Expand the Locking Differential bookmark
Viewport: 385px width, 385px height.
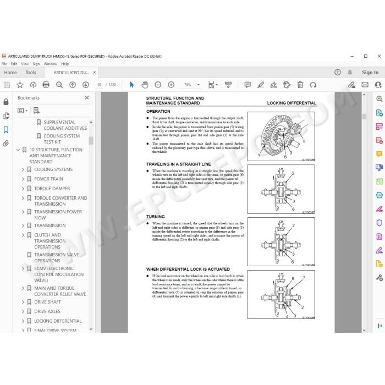click(x=23, y=321)
